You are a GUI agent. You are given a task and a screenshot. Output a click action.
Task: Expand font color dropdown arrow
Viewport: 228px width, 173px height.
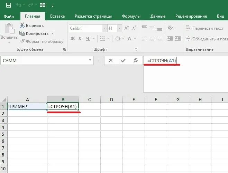click(x=135, y=39)
